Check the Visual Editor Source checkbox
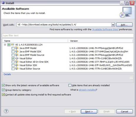136x117 pixels. pos(13,69)
